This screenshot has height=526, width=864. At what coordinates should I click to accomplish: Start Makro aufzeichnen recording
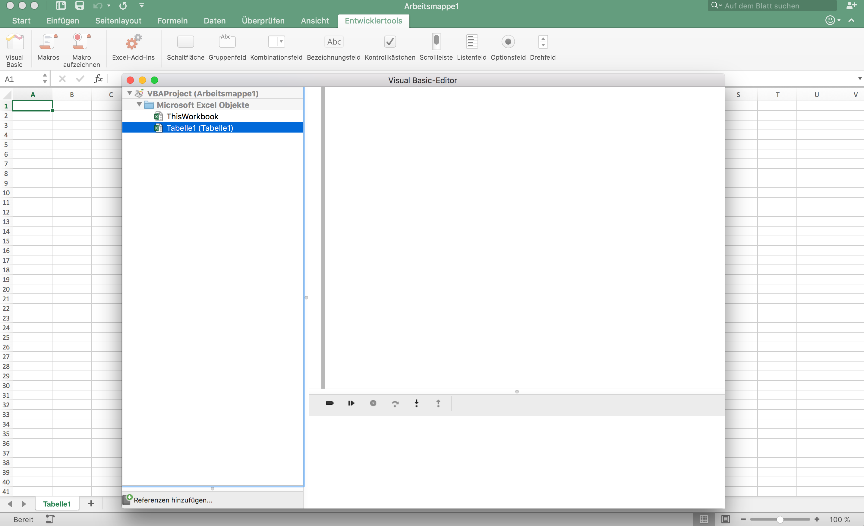pos(81,42)
